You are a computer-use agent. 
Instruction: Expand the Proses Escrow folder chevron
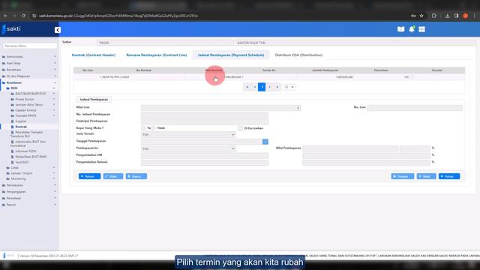54,99
